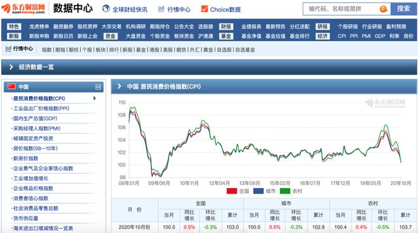
Task: Open 融资融券 link
Action: coord(63,27)
